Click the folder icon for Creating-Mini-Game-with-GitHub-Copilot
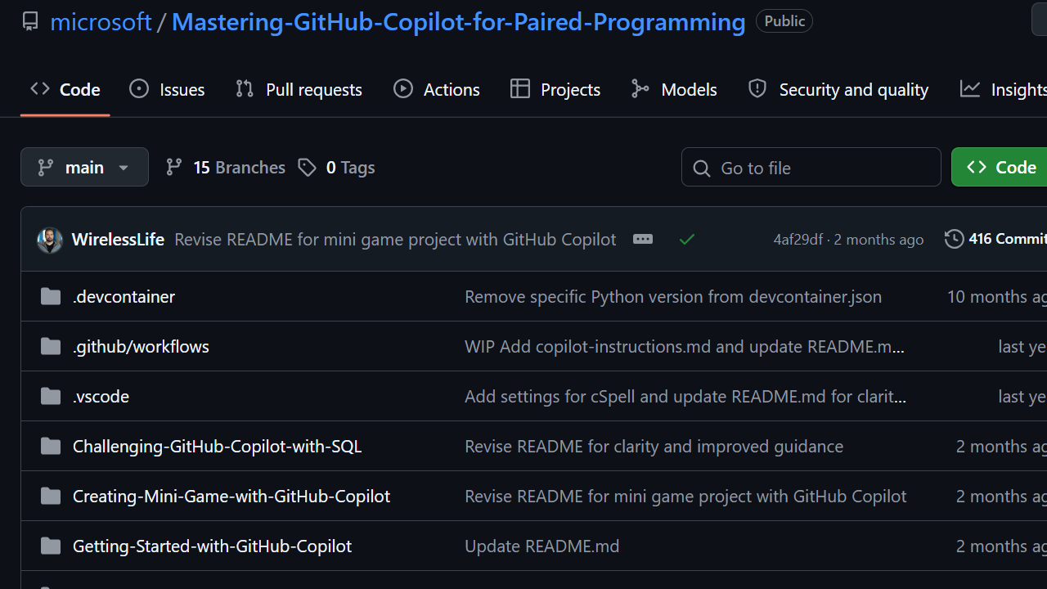 click(51, 496)
